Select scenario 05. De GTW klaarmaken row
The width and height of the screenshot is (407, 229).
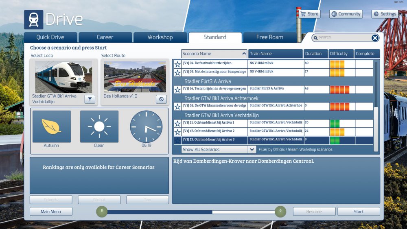[274, 107]
